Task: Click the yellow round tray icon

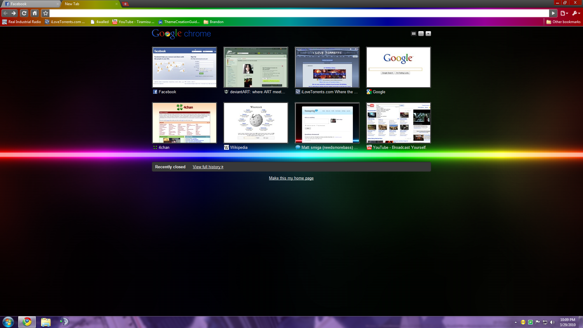Action: pyautogui.click(x=523, y=322)
